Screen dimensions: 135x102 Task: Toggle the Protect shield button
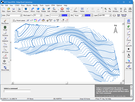tap(26, 10)
